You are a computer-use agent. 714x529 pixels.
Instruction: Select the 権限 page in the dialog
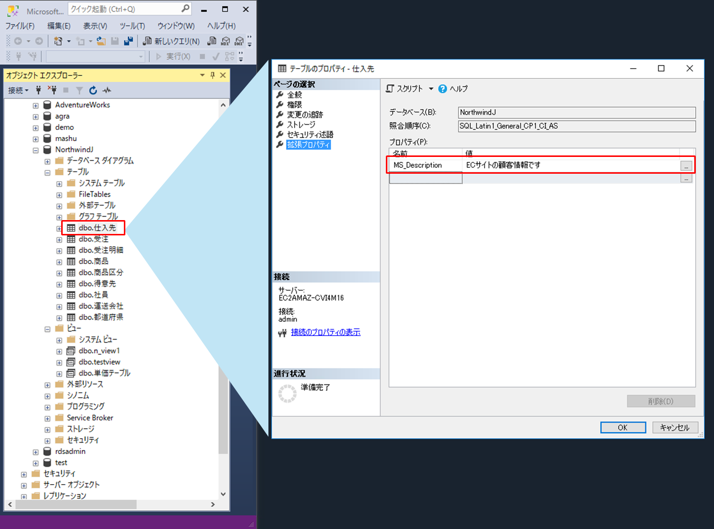(295, 105)
